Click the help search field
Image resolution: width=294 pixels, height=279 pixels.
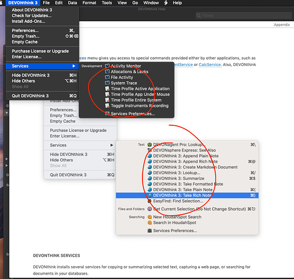243,16
